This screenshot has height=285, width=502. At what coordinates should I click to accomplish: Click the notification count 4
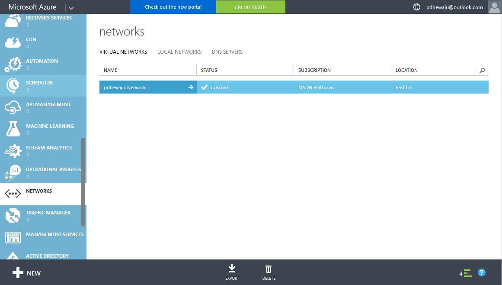pos(461,273)
